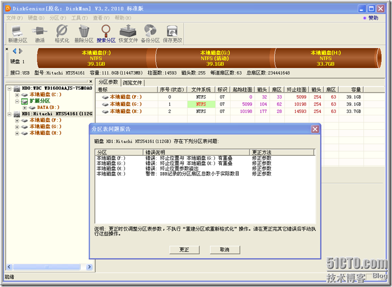This screenshot has height=287, width=392.
Task: Click drive icon of 本地磁盘(F:) table row
Action: tap(105, 97)
